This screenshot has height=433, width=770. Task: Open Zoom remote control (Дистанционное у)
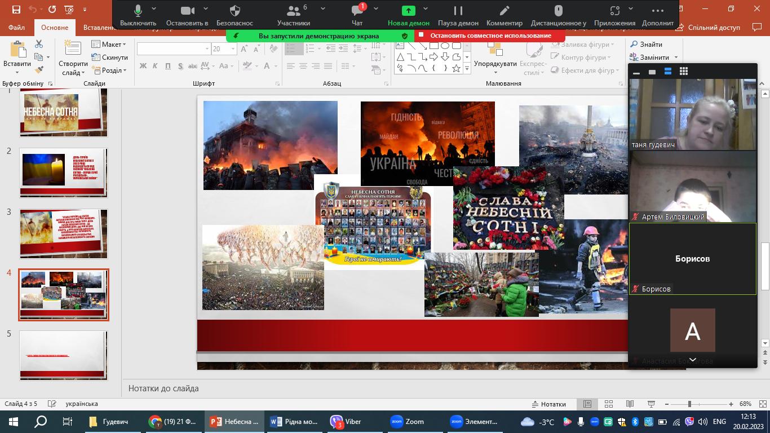coord(559,15)
